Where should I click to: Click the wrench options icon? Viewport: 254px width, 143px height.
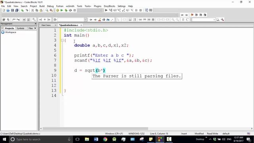[222, 19]
